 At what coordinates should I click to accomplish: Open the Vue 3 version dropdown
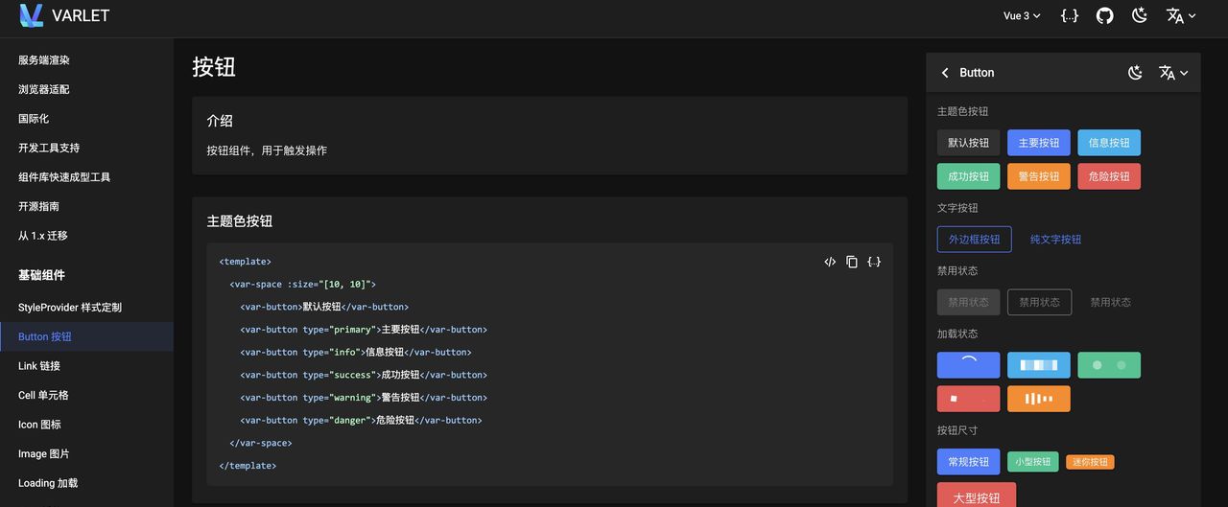(x=1022, y=15)
